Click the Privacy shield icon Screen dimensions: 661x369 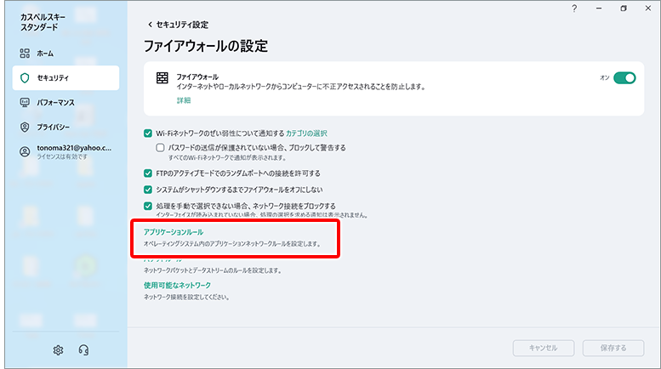pos(25,127)
